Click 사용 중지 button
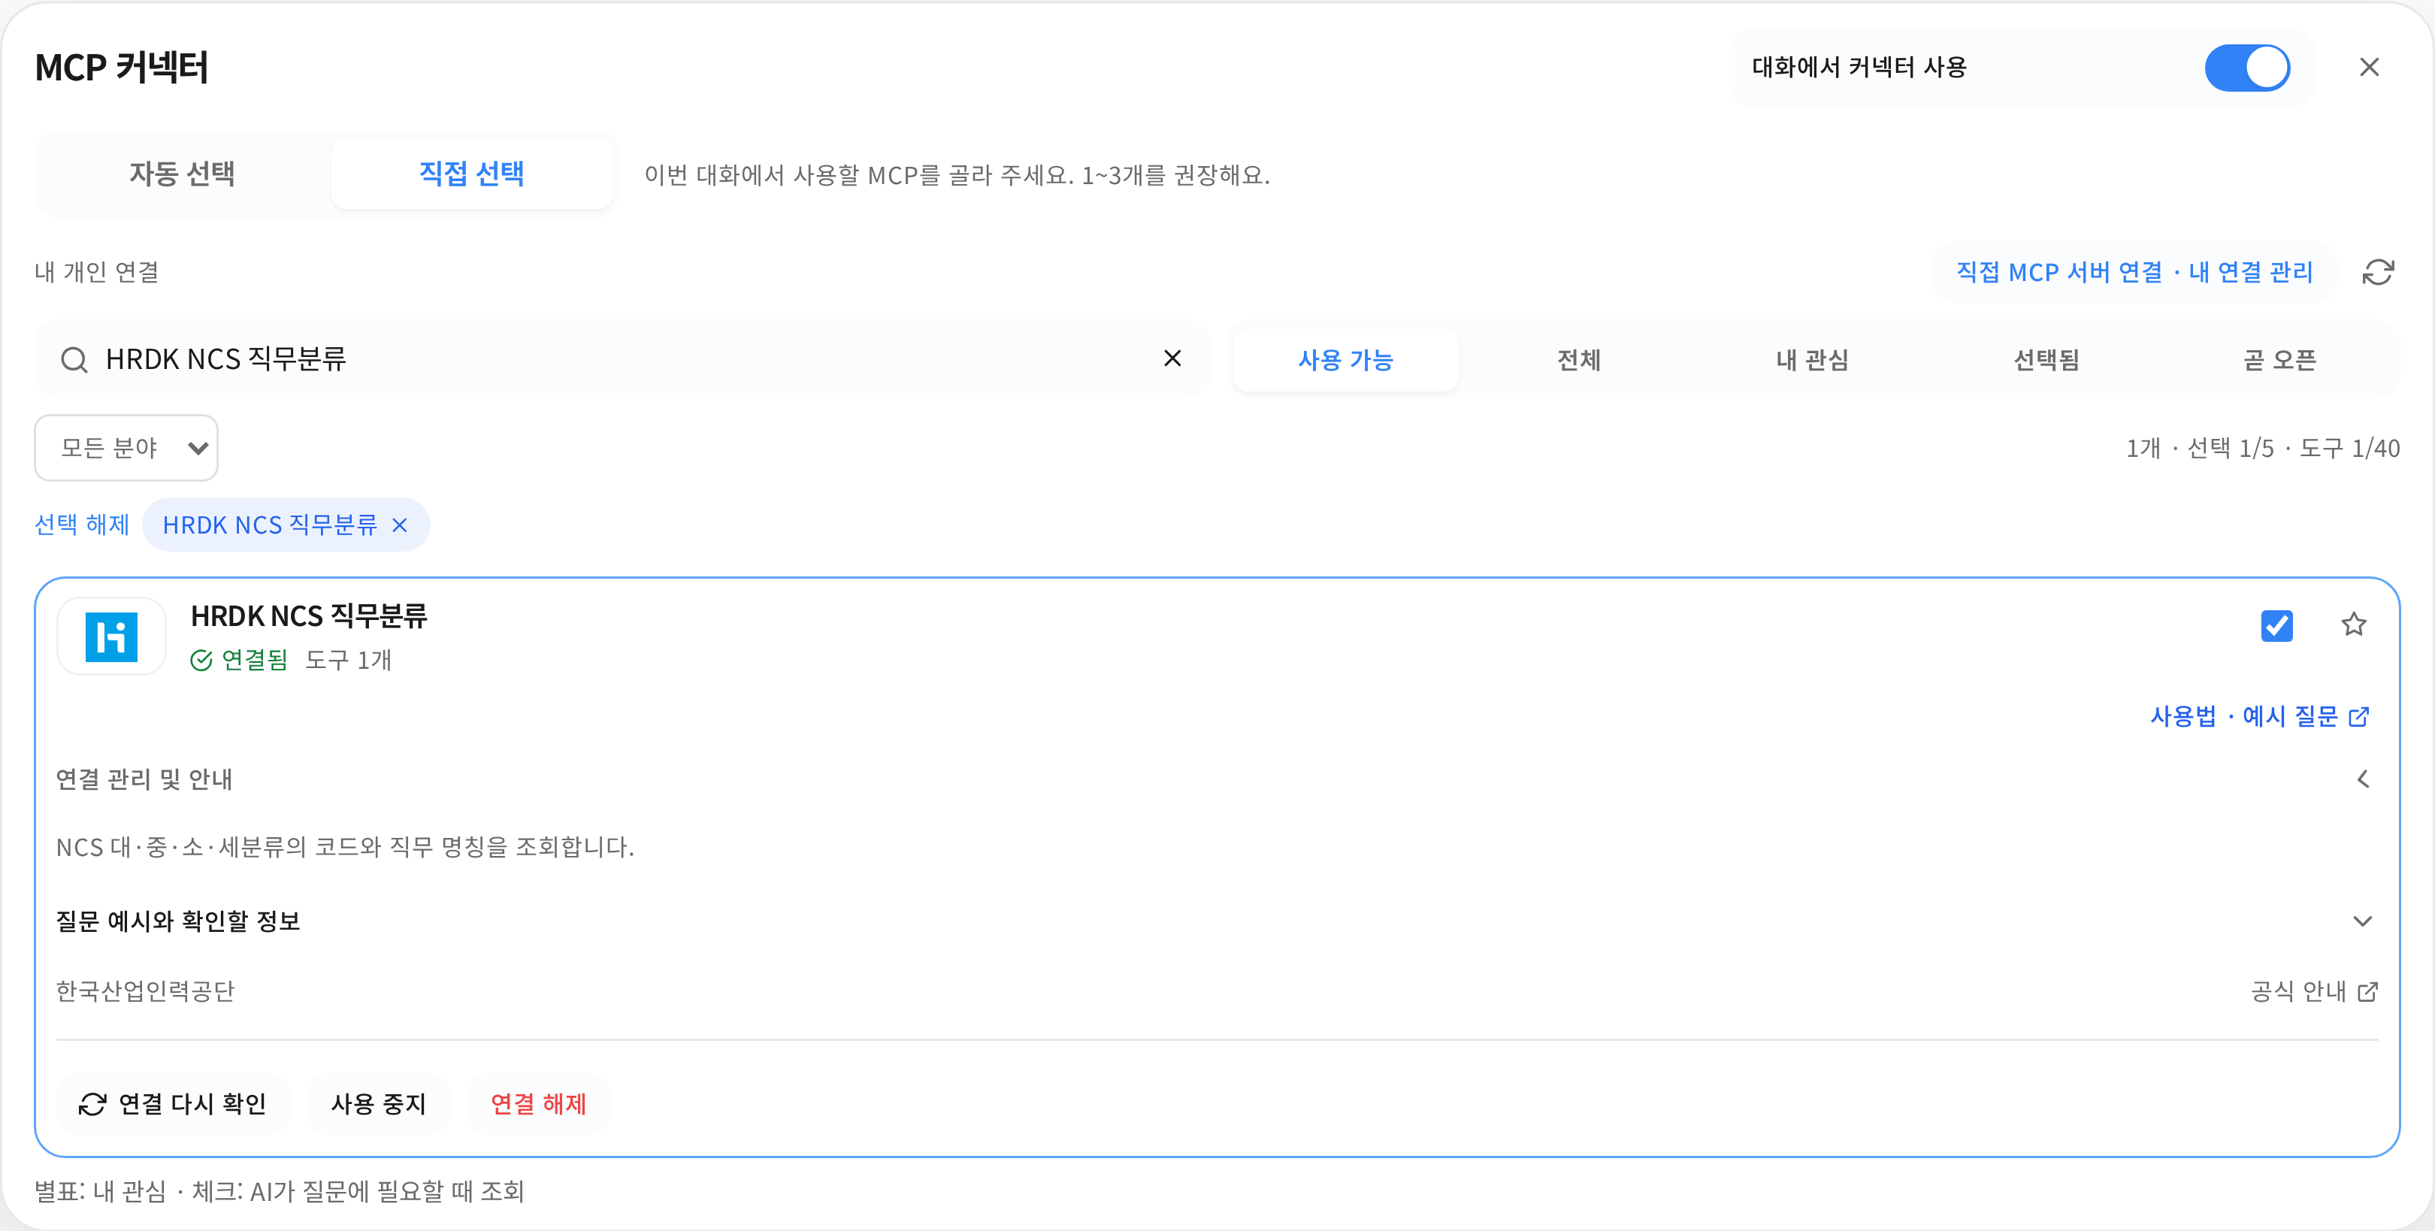 (x=378, y=1103)
